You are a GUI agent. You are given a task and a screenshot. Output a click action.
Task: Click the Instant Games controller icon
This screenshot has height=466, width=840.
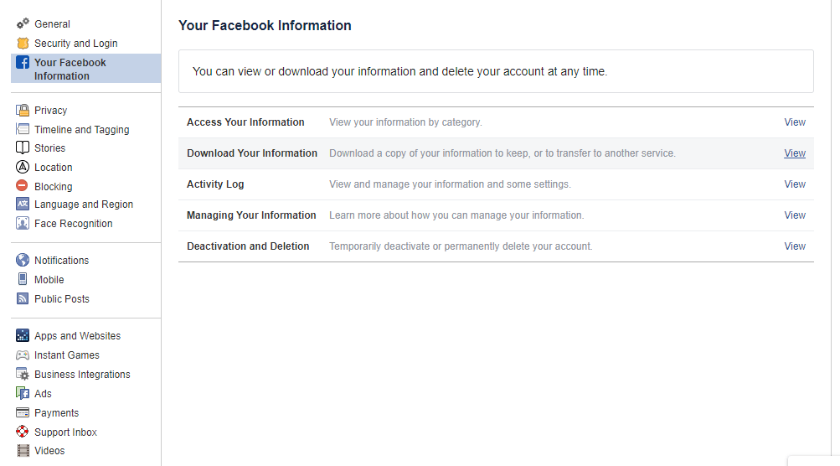point(23,355)
